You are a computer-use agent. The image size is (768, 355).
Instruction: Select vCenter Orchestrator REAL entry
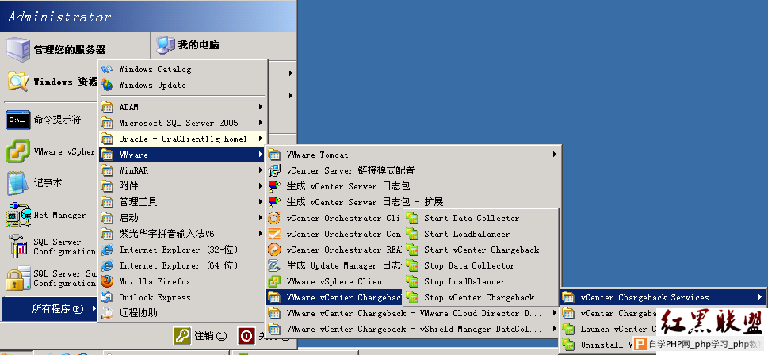pyautogui.click(x=335, y=250)
